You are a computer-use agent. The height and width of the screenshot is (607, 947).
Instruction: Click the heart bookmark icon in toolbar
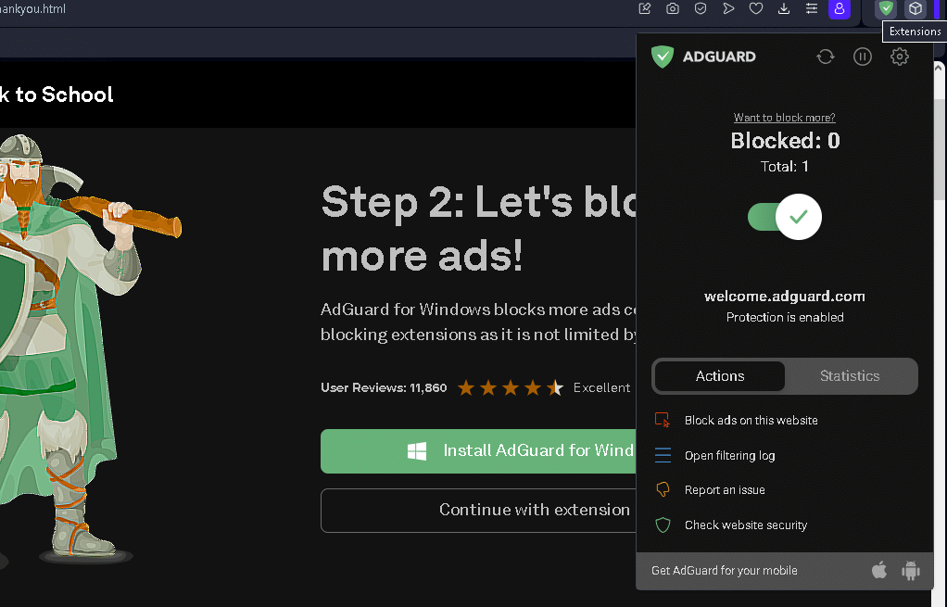pyautogui.click(x=756, y=8)
